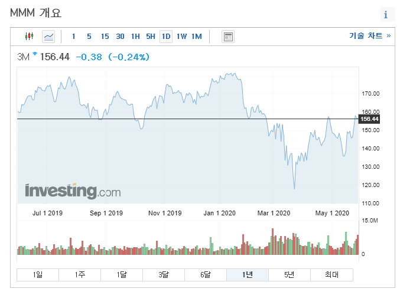
Task: Click the 120.00 price axis label
Action: (370, 185)
